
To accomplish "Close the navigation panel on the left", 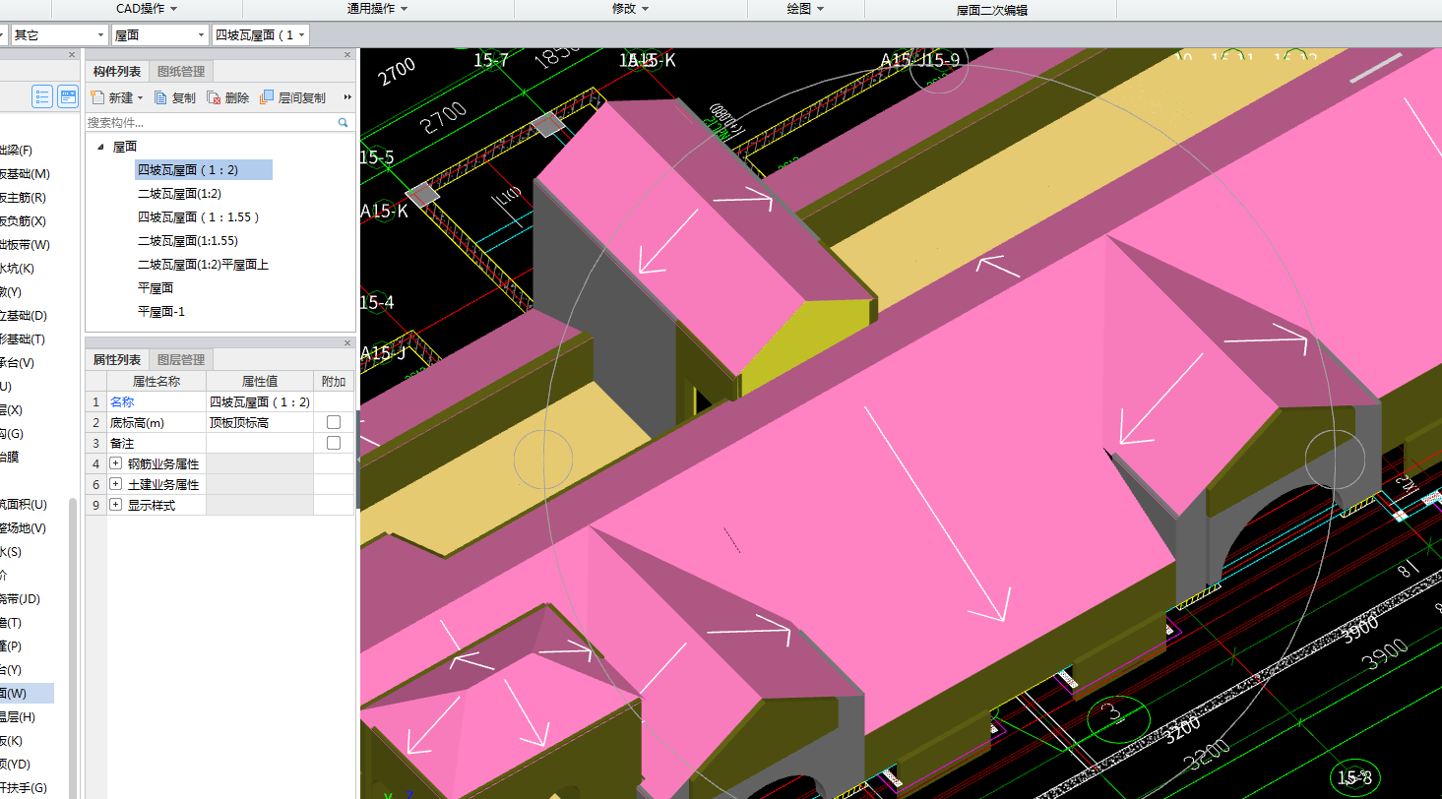I will coord(72,55).
